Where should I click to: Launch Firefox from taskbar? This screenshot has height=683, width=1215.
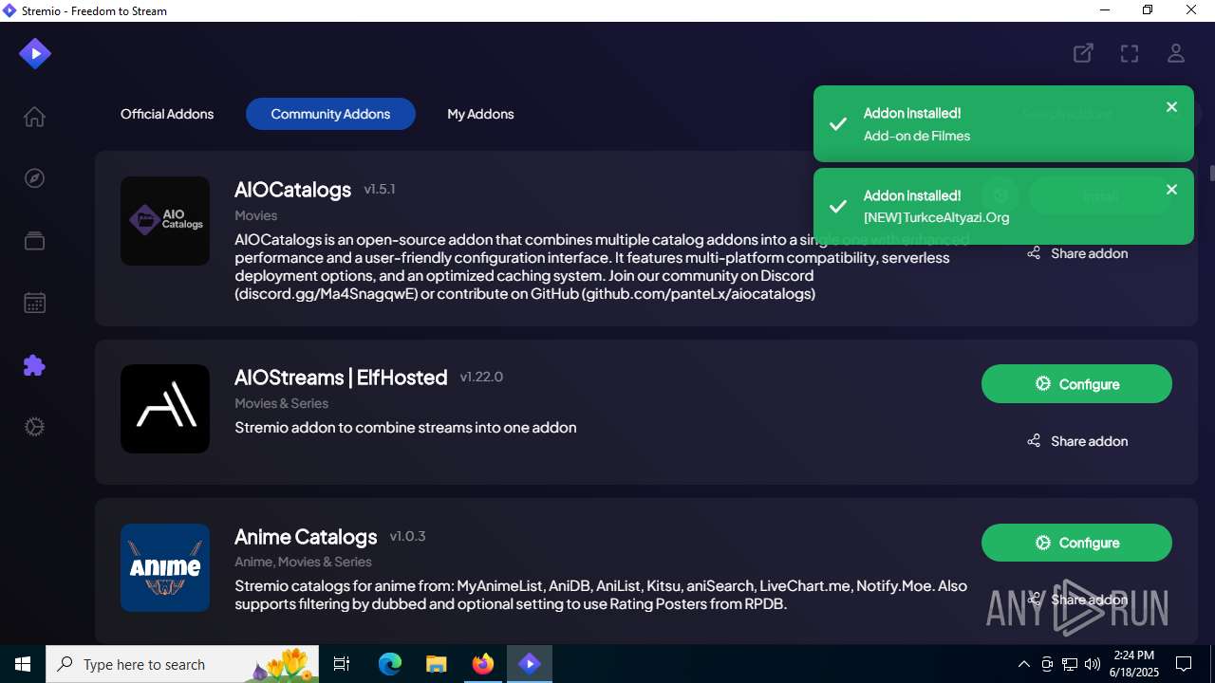tap(482, 664)
